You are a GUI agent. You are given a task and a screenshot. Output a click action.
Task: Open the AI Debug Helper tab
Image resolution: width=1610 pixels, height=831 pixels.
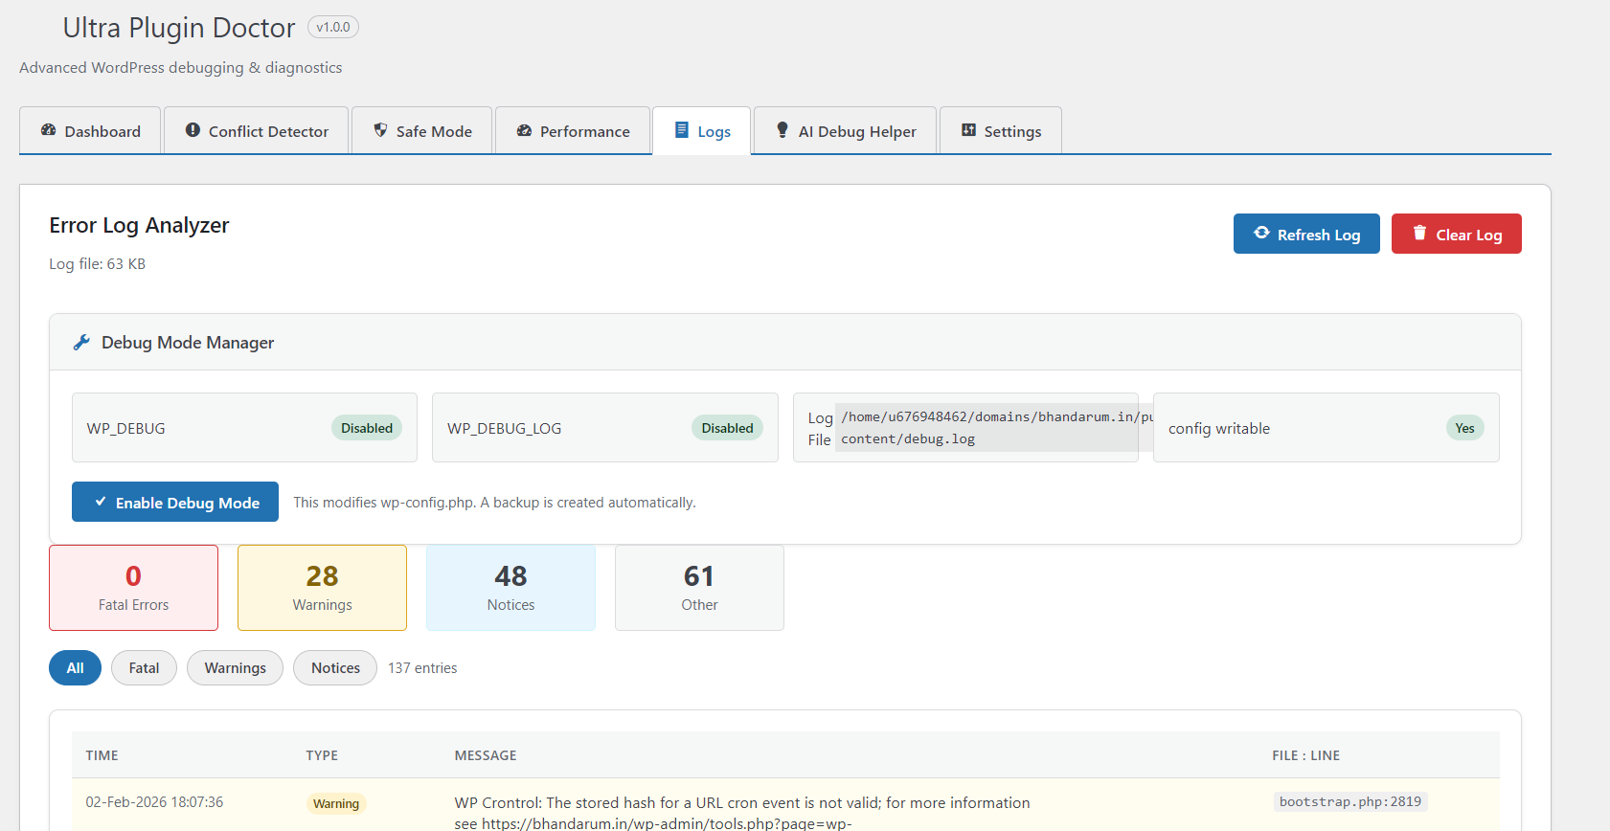tap(846, 130)
